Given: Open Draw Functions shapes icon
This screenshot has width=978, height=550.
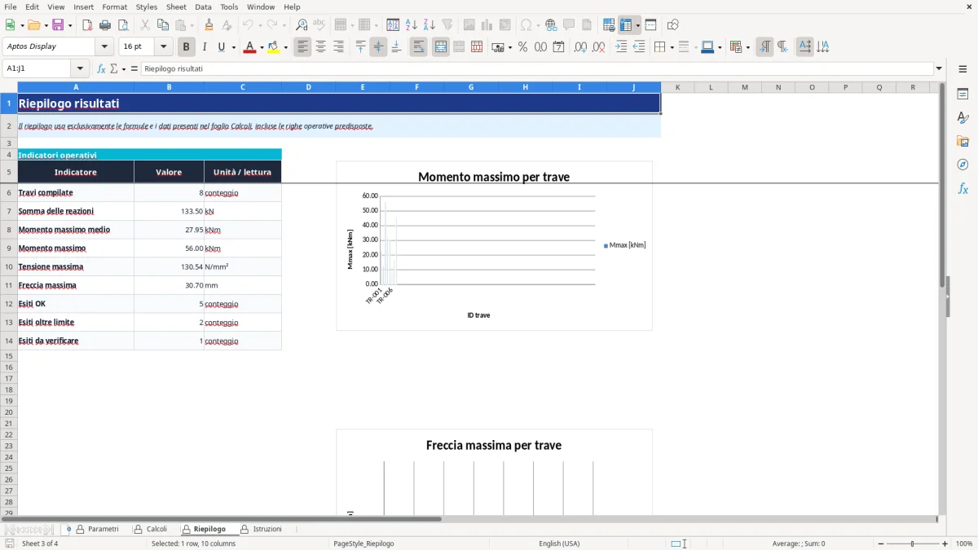Looking at the screenshot, I should tap(673, 25).
